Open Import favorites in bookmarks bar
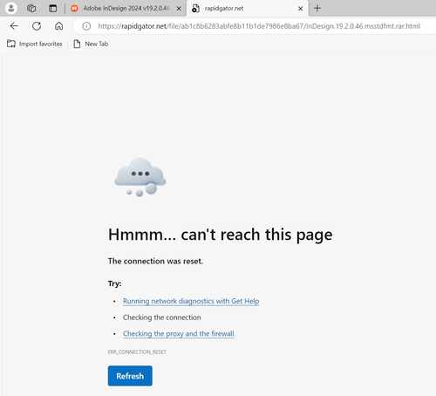This screenshot has width=436, height=396. (x=35, y=44)
